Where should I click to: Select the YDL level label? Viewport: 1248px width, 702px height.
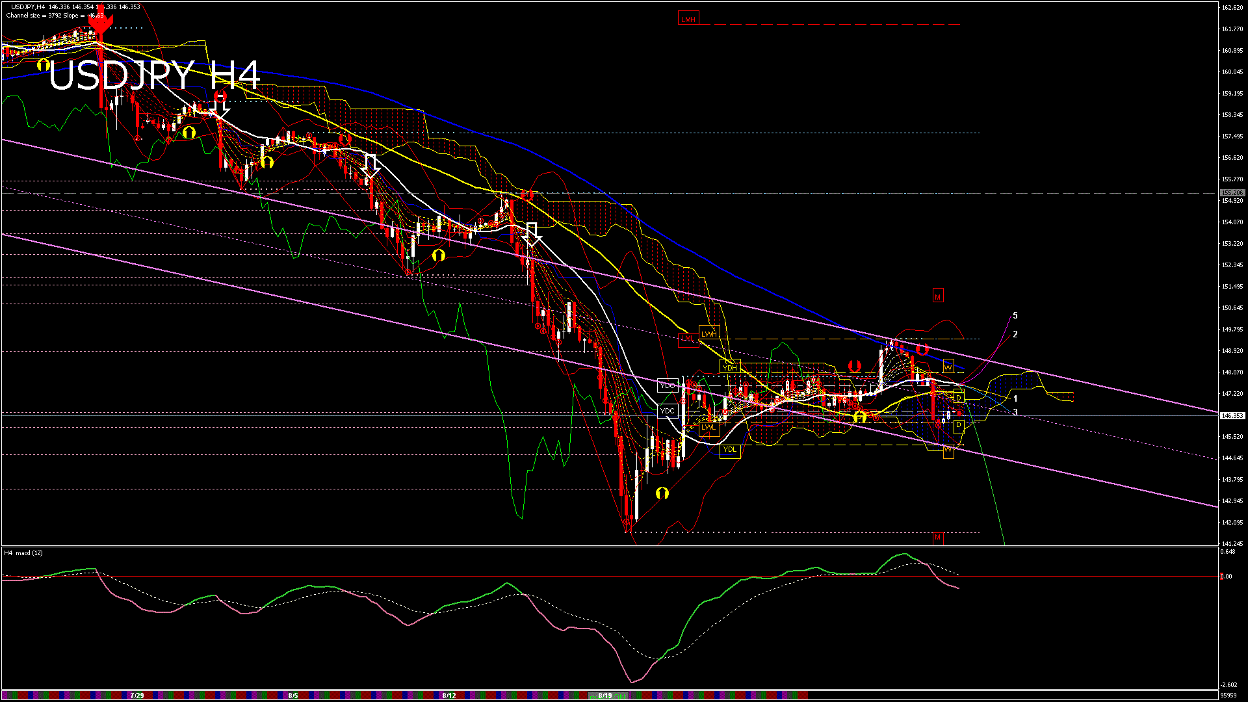point(730,450)
